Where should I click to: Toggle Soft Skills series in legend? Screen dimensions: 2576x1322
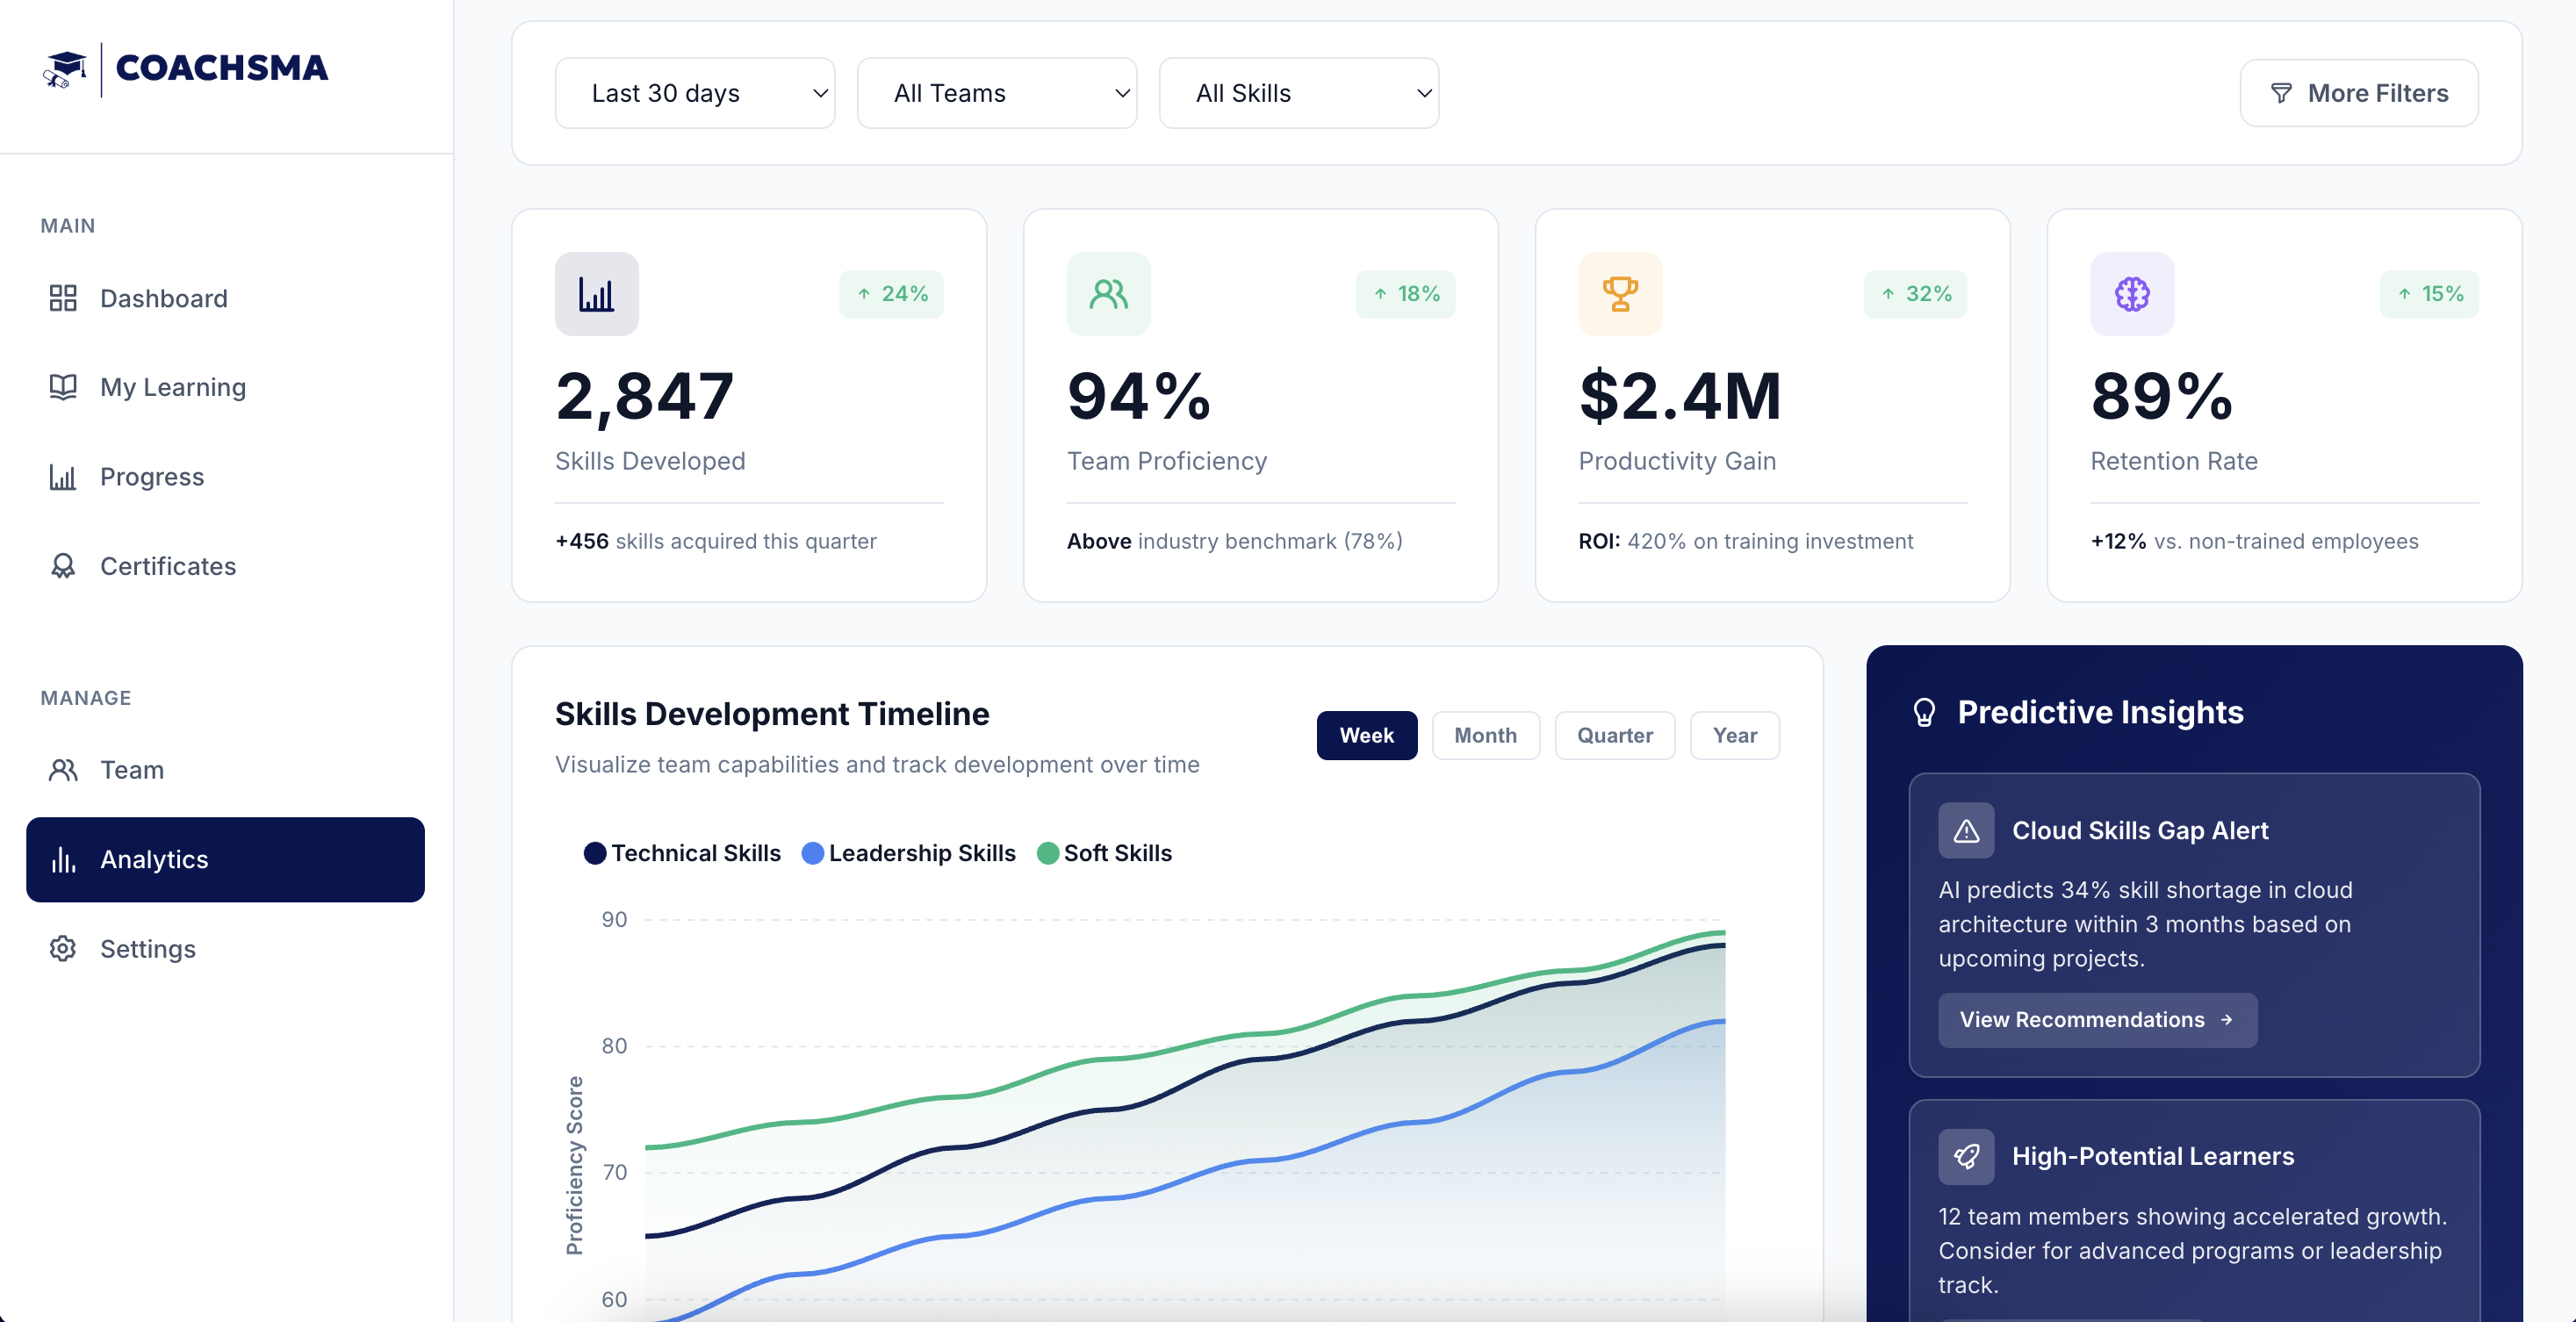(x=1105, y=853)
